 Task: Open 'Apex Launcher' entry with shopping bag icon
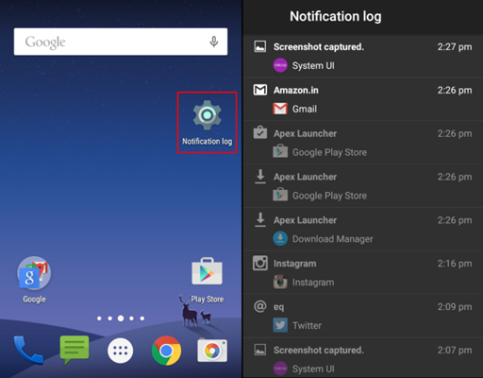tap(363, 143)
